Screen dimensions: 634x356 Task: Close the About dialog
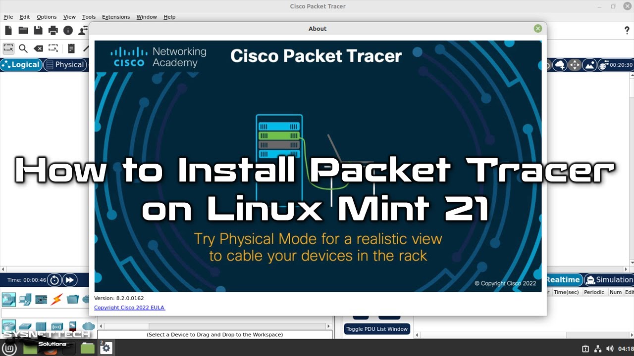[x=538, y=29]
